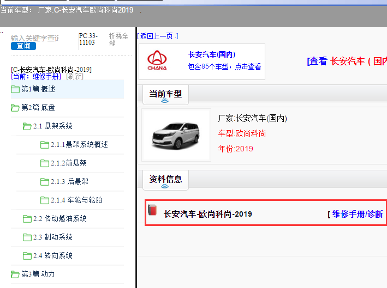Click the folder icon beside 第1篇 概述

pos(15,89)
